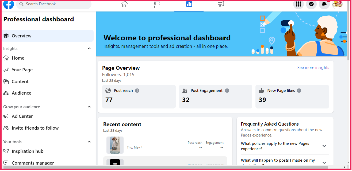
Task: Select the Professional dashboard chart tab
Action: coord(189,4)
